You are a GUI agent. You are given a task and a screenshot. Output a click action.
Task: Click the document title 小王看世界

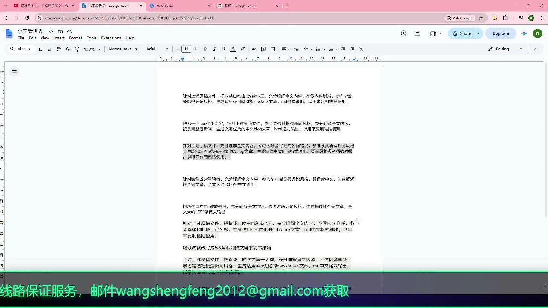coord(30,32)
